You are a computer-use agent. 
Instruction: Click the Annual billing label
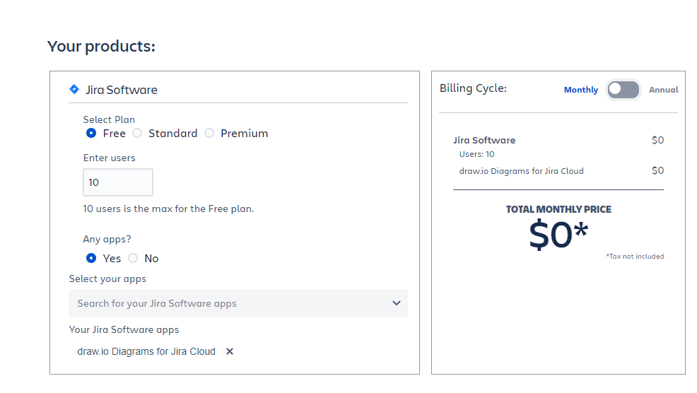click(x=663, y=90)
